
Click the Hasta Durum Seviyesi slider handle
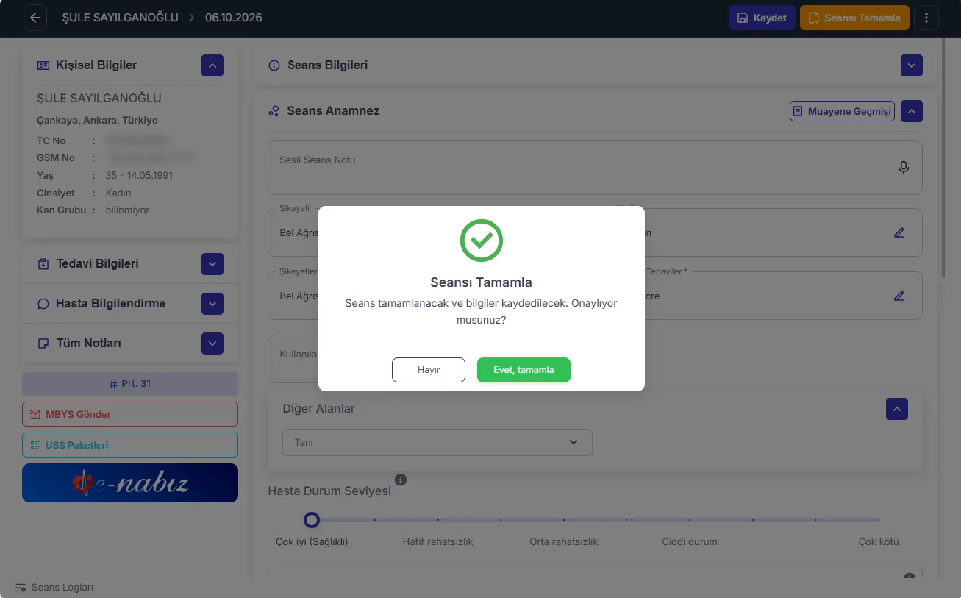click(x=312, y=520)
